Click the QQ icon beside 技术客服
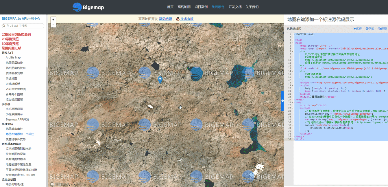Viewport: 388px width, 187px height. tap(178, 19)
